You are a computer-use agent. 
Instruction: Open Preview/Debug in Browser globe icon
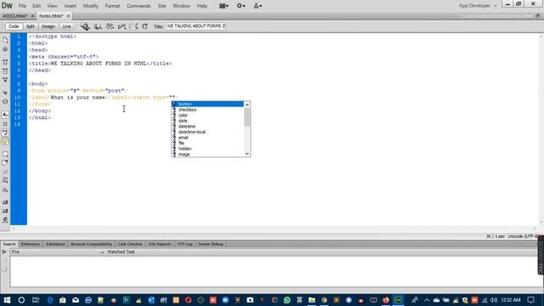(x=99, y=26)
